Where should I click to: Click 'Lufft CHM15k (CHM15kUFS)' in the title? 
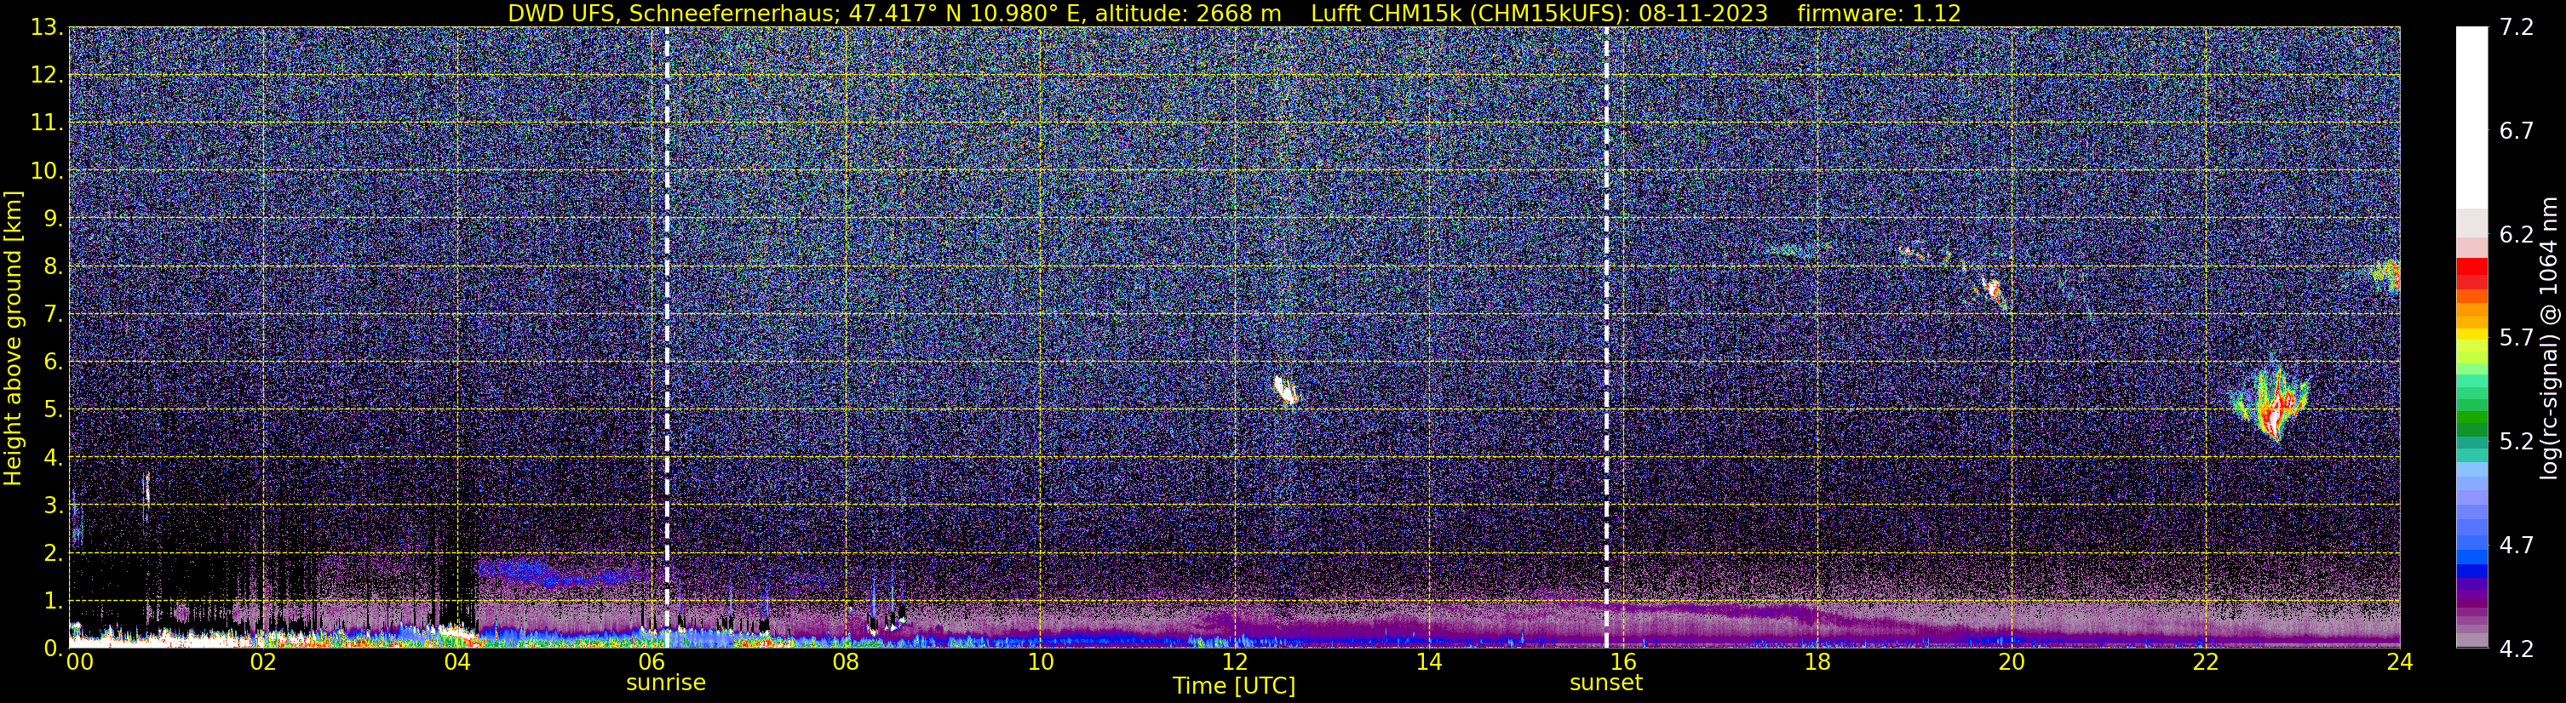(x=1468, y=13)
